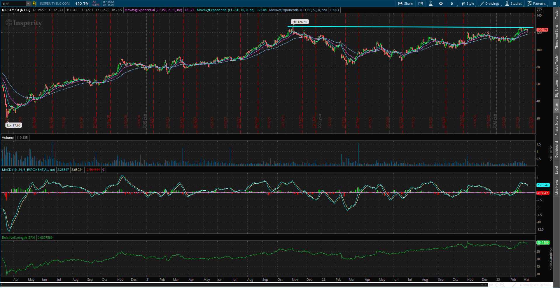Click the active drawing tool line icon
Image resolution: width=560 pixels, height=288 pixels.
[x=514, y=285]
